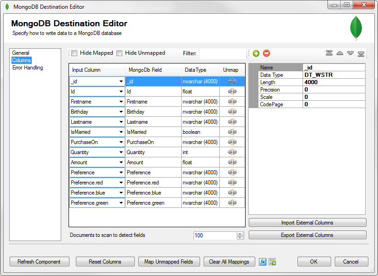Open the General page

[x=21, y=53]
